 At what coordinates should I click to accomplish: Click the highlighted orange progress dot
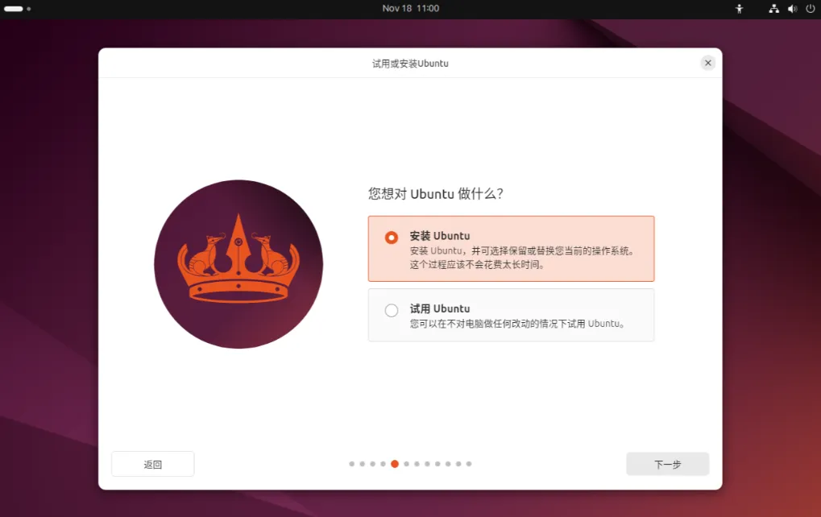click(x=395, y=464)
